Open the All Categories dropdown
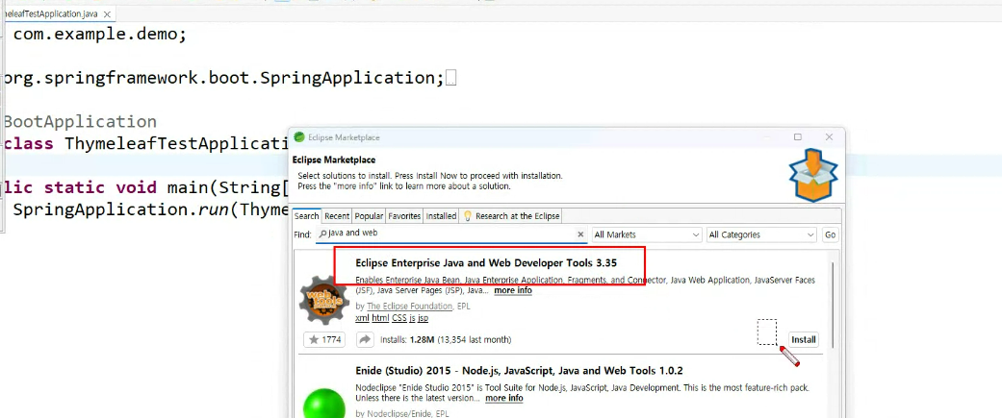 (x=761, y=234)
